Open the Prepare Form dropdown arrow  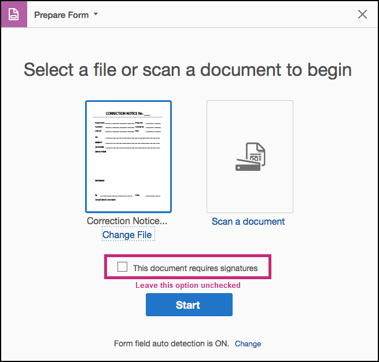96,14
